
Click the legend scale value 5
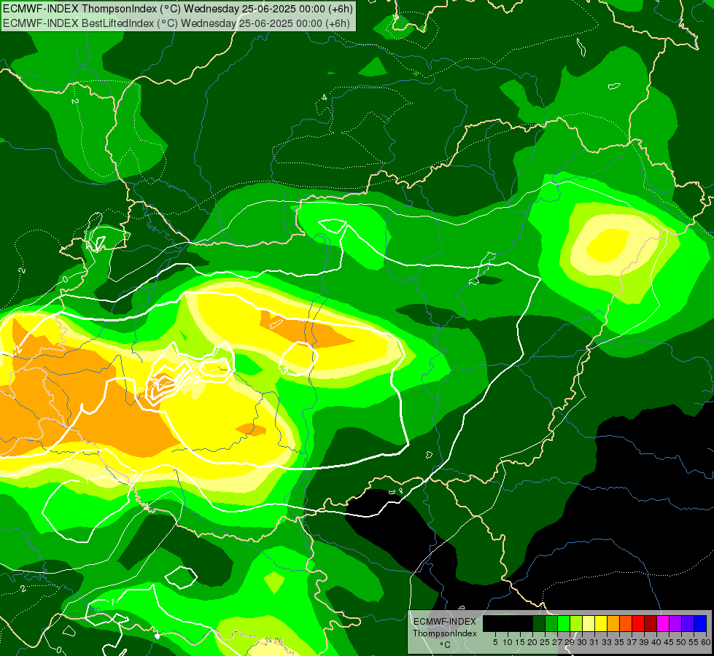click(495, 642)
